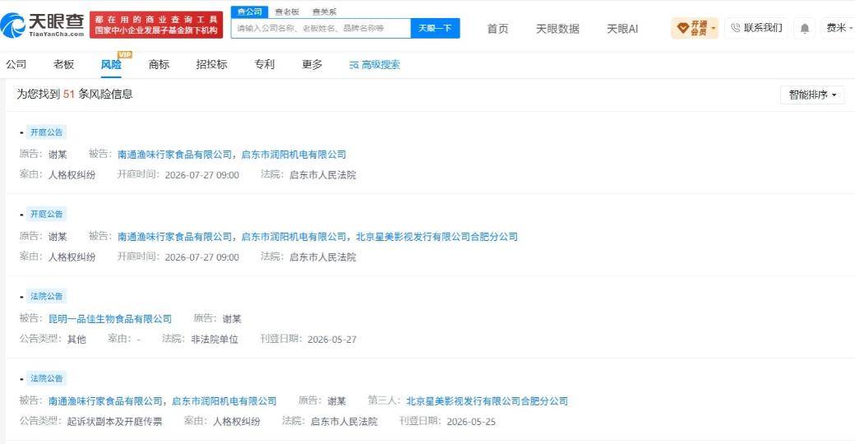Image resolution: width=855 pixels, height=444 pixels.
Task: Click 法院公告 tag above 昆明一品佳 entry
Action: click(46, 296)
